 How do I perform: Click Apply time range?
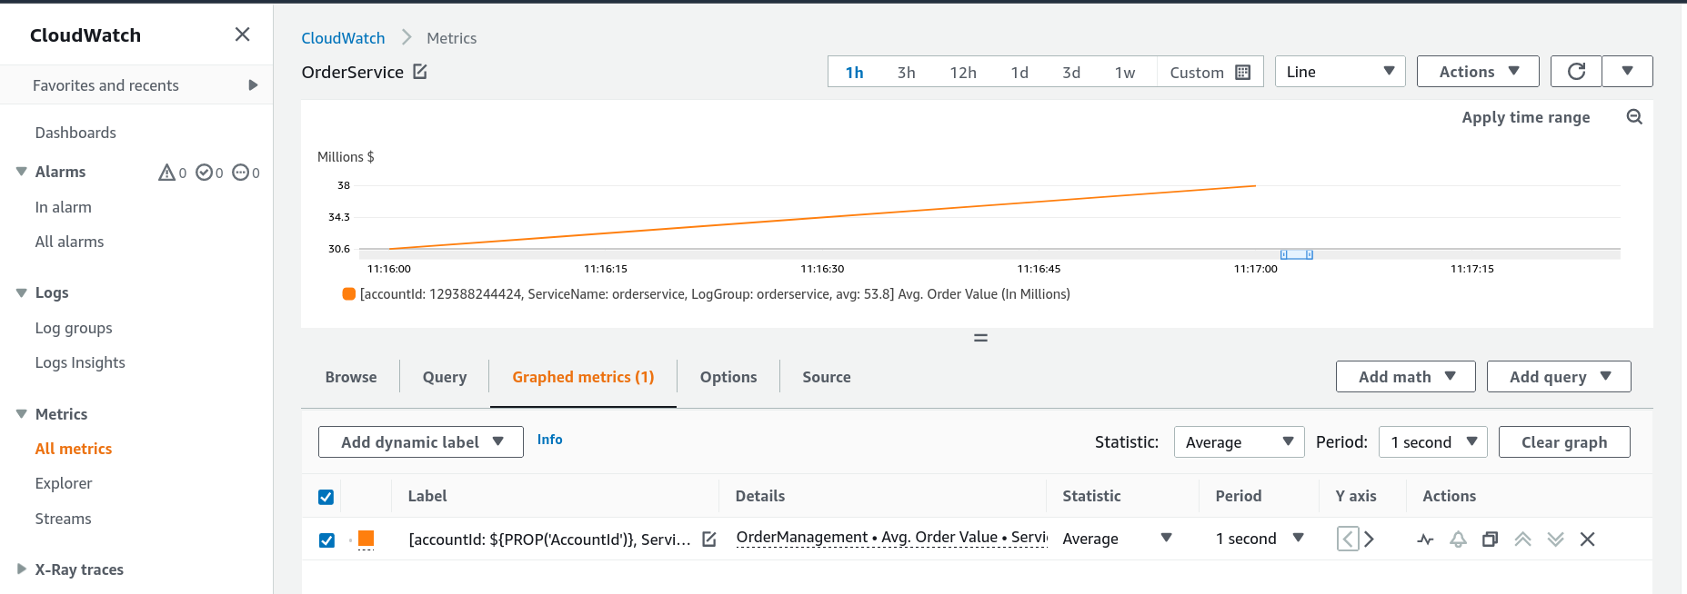pos(1526,117)
